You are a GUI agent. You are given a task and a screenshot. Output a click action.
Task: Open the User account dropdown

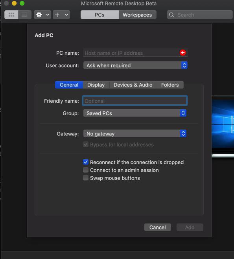coord(135,65)
